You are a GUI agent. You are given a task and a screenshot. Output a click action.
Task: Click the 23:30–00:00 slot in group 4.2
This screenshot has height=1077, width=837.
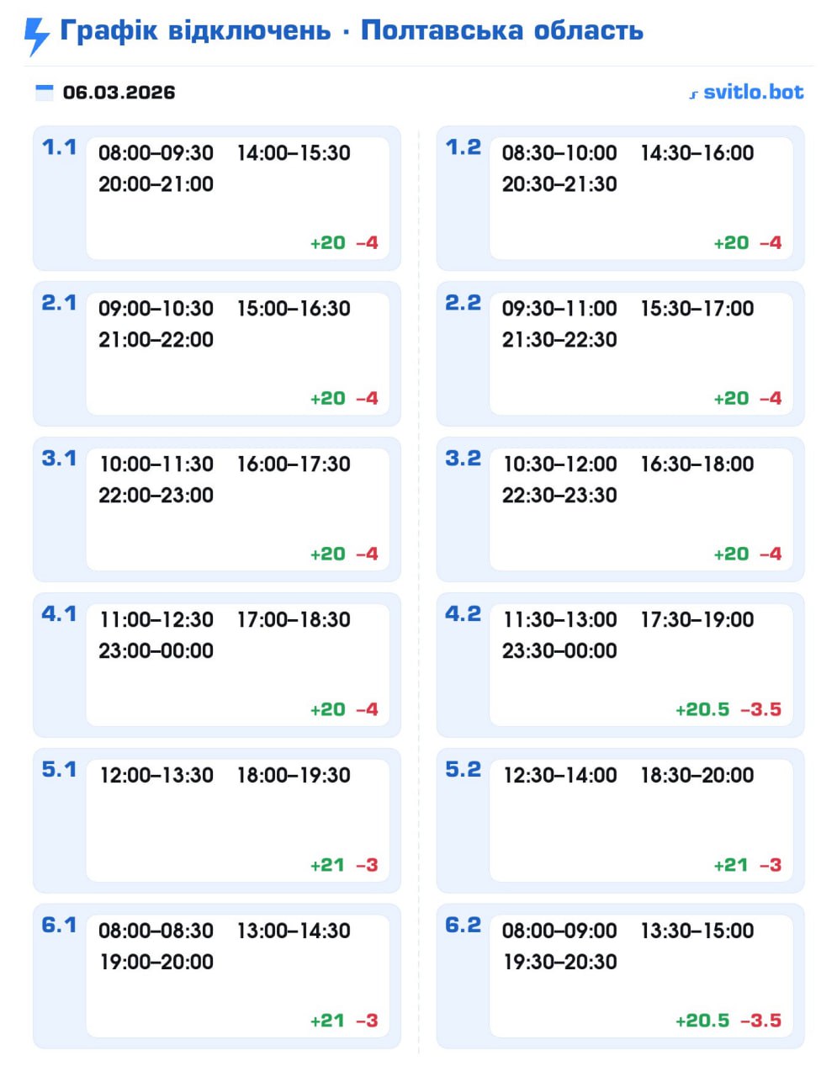(559, 651)
